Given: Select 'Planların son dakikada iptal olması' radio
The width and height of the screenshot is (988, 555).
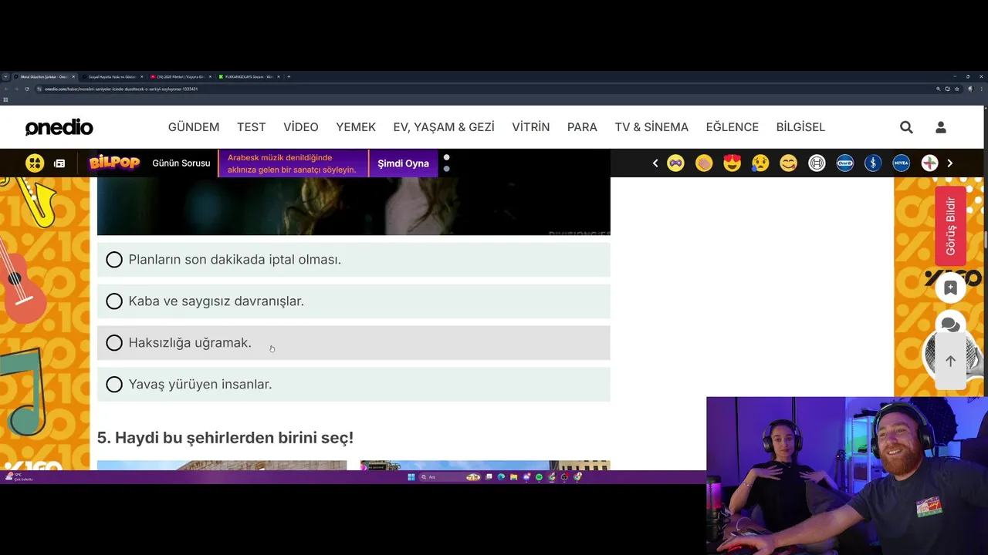Looking at the screenshot, I should pyautogui.click(x=114, y=260).
